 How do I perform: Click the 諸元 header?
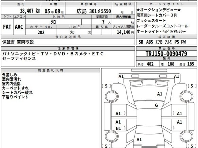coord(166,58)
